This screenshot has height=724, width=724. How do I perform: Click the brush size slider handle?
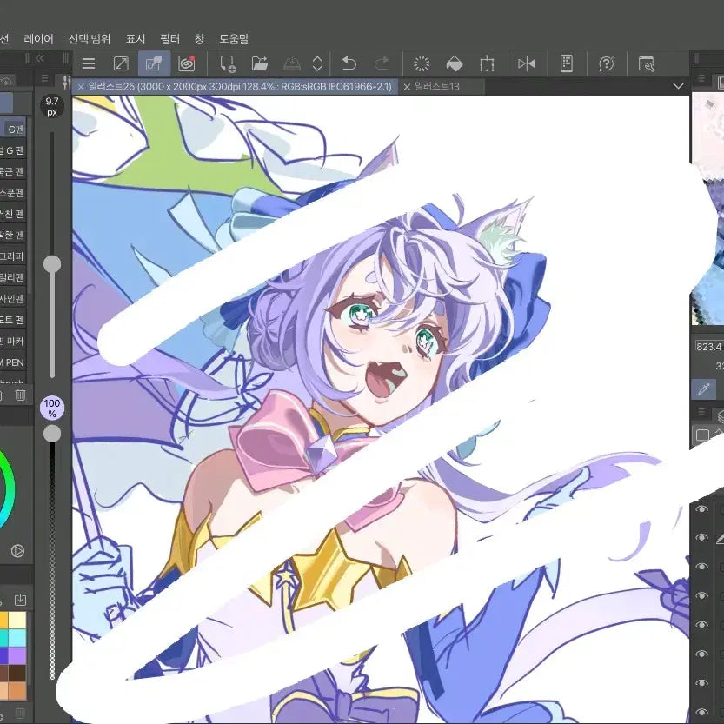[x=52, y=264]
